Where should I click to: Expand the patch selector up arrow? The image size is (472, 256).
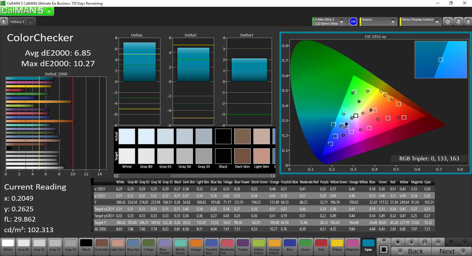(383, 240)
